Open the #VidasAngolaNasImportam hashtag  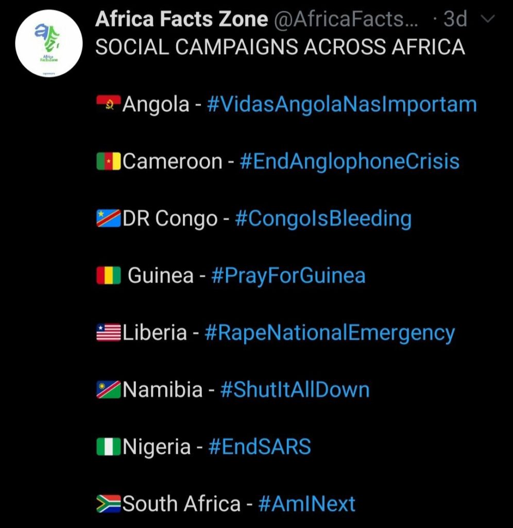tap(343, 103)
